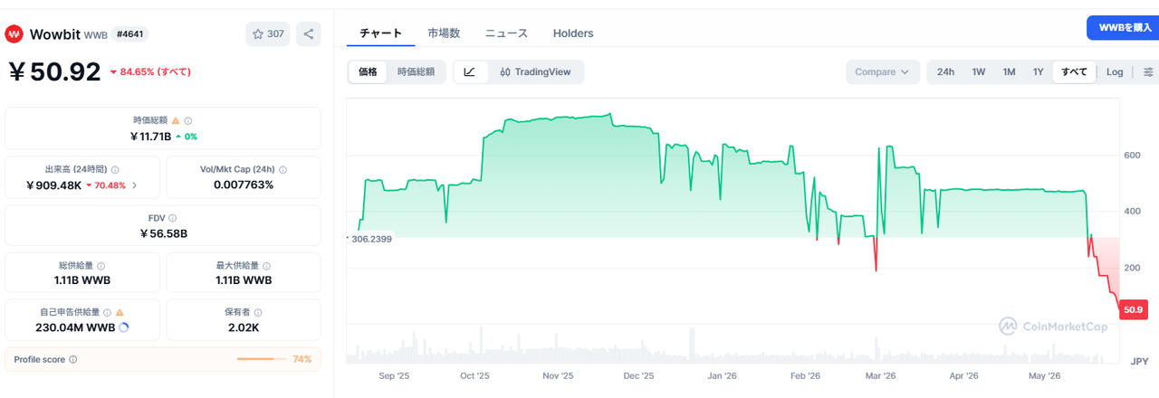The height and width of the screenshot is (398, 1159).
Task: Click the Profile score progress bar
Action: [x=262, y=359]
